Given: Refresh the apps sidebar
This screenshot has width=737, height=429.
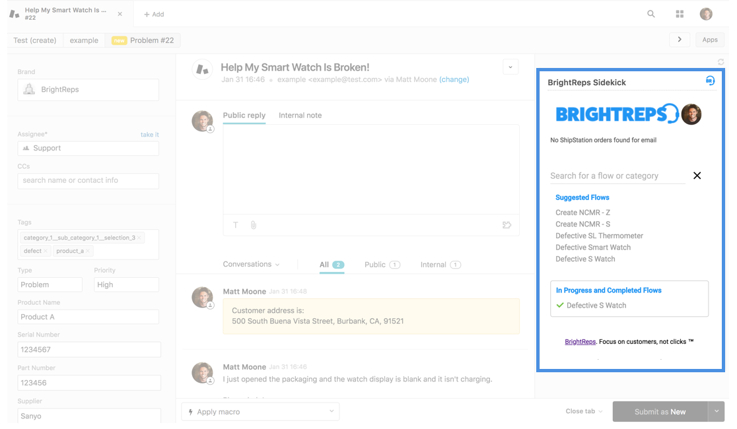Looking at the screenshot, I should 720,62.
